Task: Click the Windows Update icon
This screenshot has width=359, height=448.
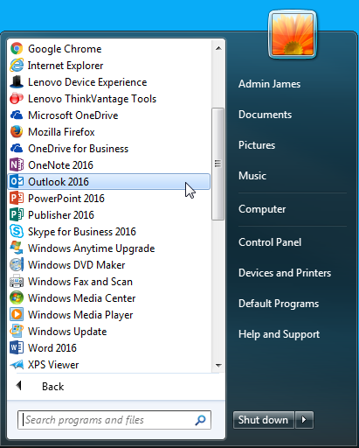Action: tap(17, 331)
